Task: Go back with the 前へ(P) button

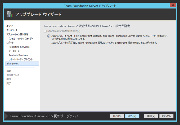Action: click(117, 116)
